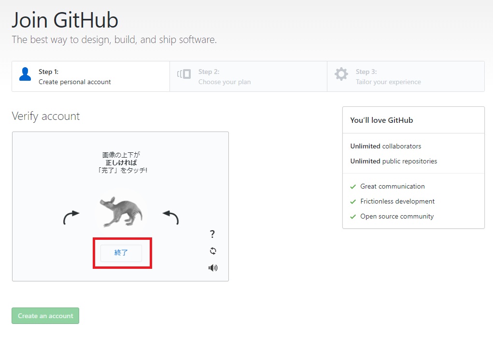Screen dimensions: 493x337
Task: Click Open source community text
Action: [x=397, y=217]
